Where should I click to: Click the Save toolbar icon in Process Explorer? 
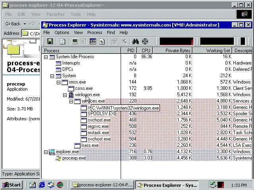(x=50, y=42)
